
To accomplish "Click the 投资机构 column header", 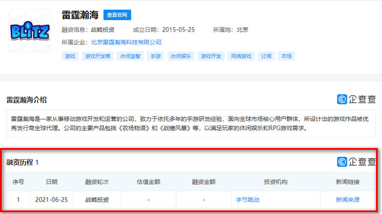I will coord(276,182).
